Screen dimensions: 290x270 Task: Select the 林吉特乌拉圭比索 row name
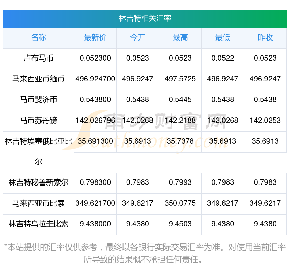[39, 224]
